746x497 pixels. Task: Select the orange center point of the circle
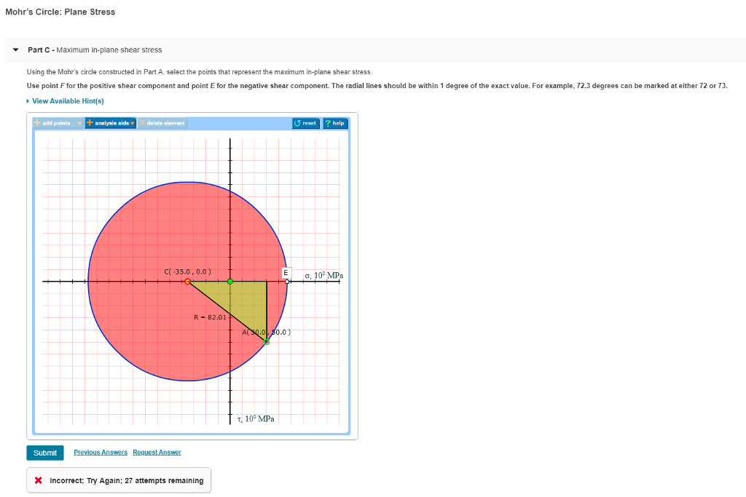[188, 280]
